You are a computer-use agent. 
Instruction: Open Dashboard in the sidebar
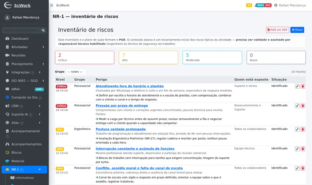24,39
